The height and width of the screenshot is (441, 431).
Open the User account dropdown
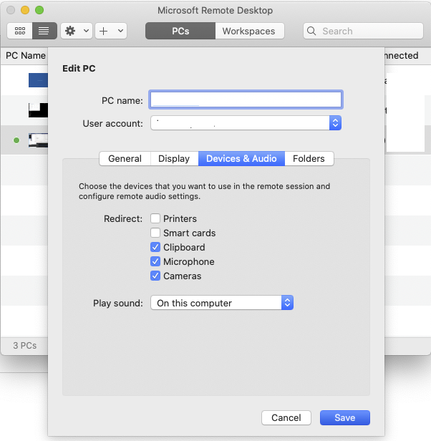click(x=246, y=123)
